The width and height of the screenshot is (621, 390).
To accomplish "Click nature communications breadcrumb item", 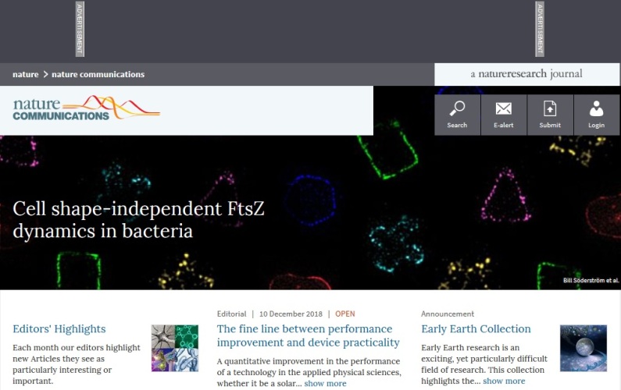I will click(98, 75).
